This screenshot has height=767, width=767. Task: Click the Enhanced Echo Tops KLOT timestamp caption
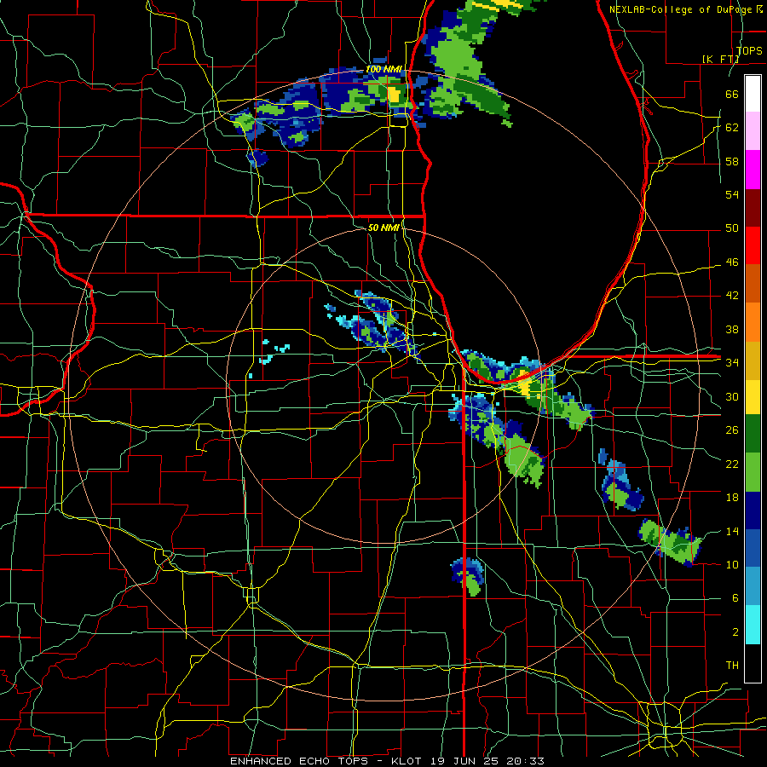pos(387,761)
